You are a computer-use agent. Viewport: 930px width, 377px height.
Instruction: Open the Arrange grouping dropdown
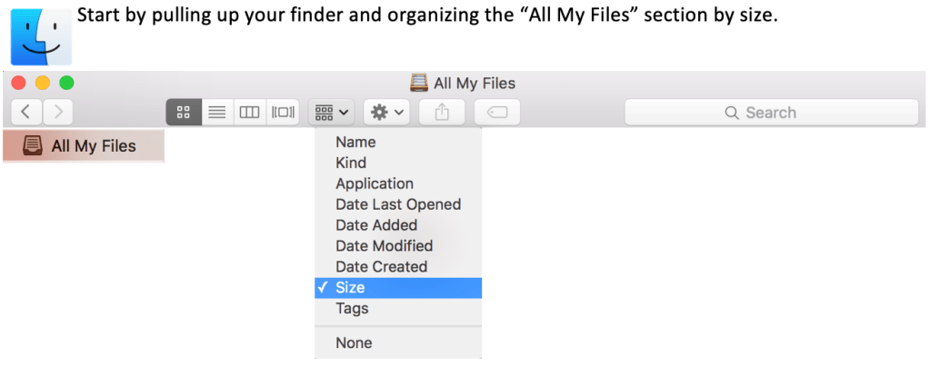(x=332, y=113)
